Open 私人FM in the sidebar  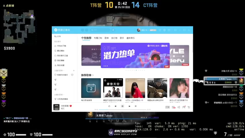click(58, 36)
